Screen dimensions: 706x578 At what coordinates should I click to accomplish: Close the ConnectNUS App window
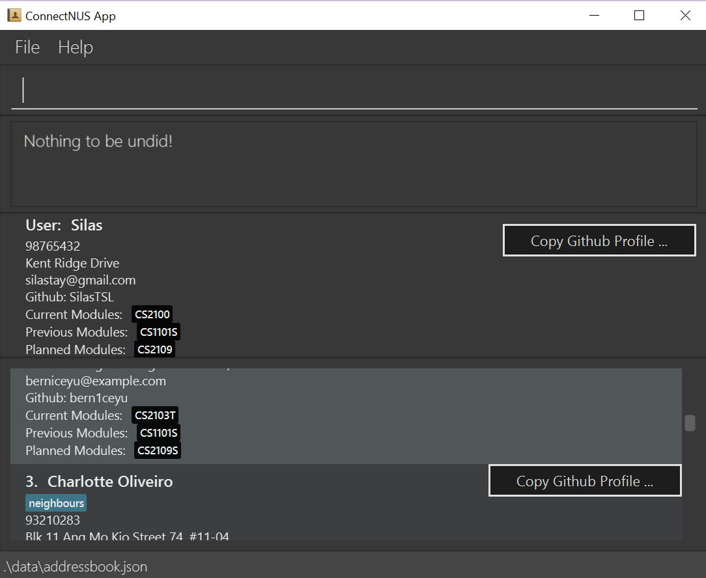click(685, 16)
